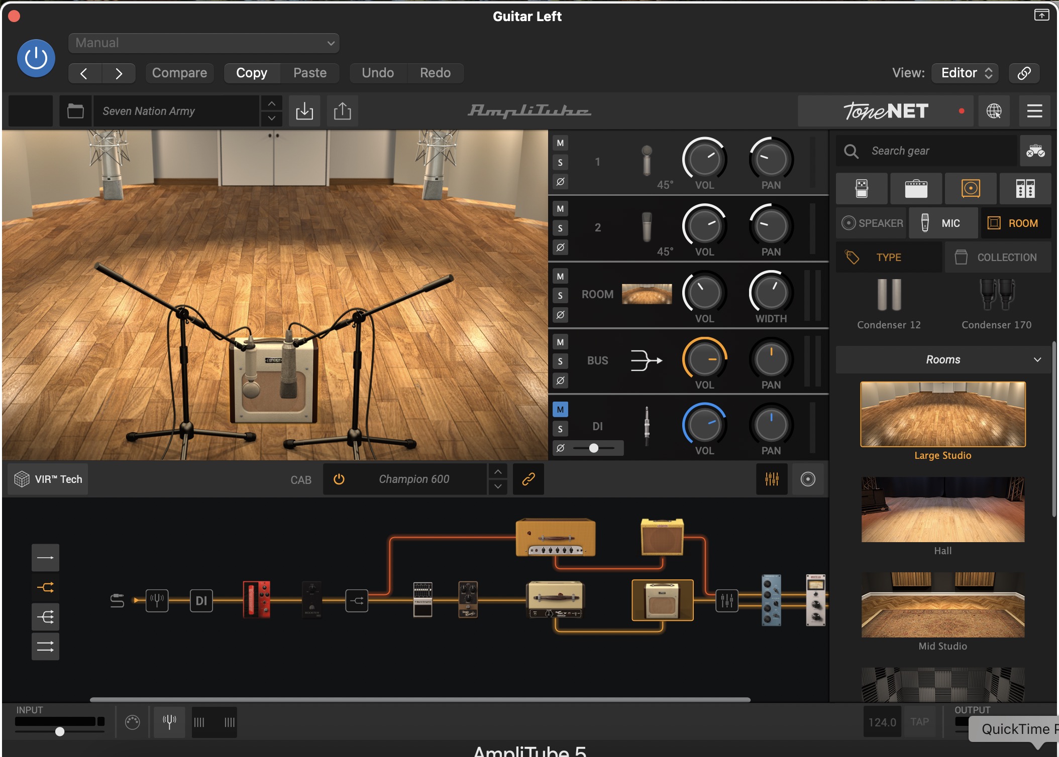Select the single serial chain routing

45,558
